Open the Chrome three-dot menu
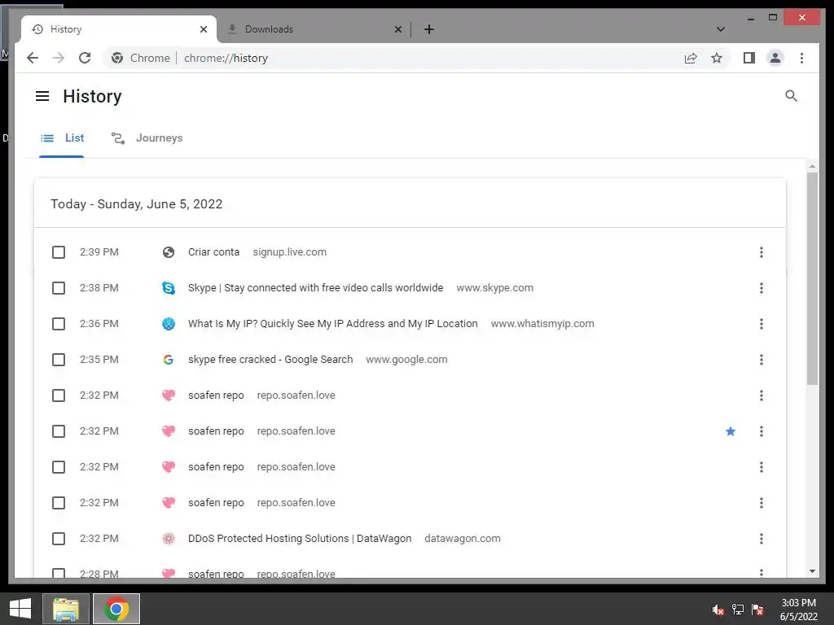The width and height of the screenshot is (834, 625). [x=801, y=58]
